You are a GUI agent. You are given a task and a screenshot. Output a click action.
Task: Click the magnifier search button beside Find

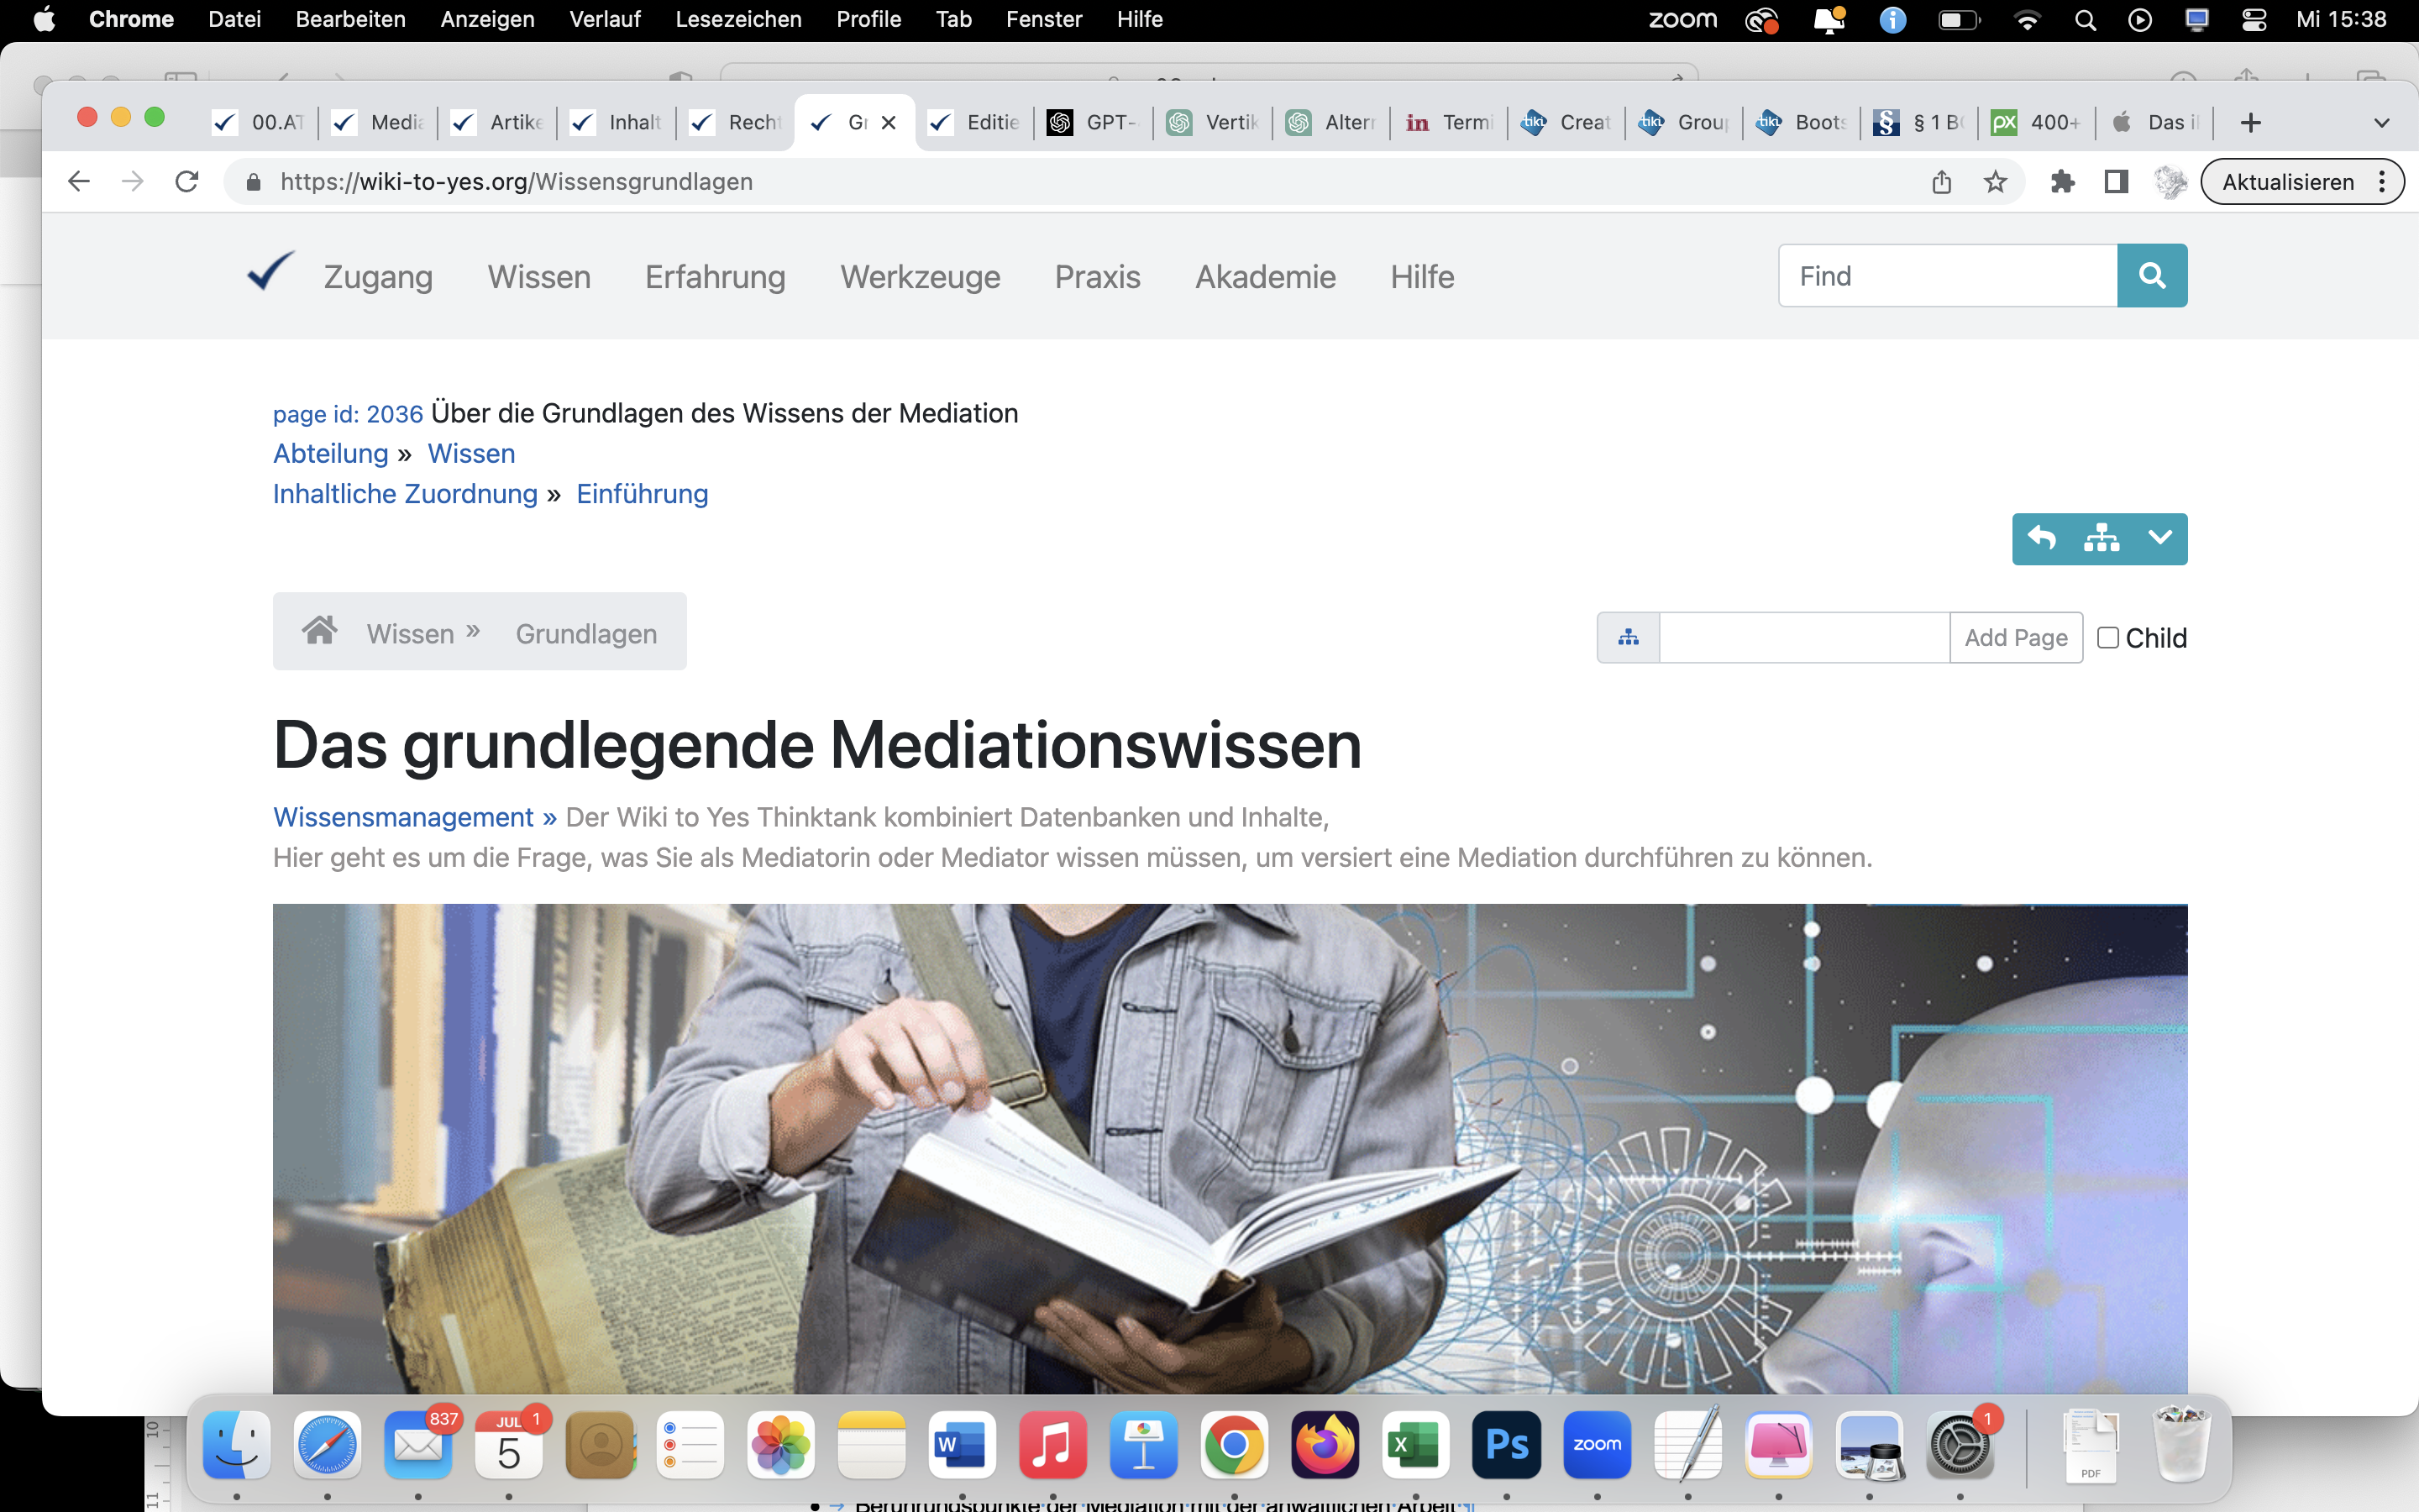(2151, 276)
